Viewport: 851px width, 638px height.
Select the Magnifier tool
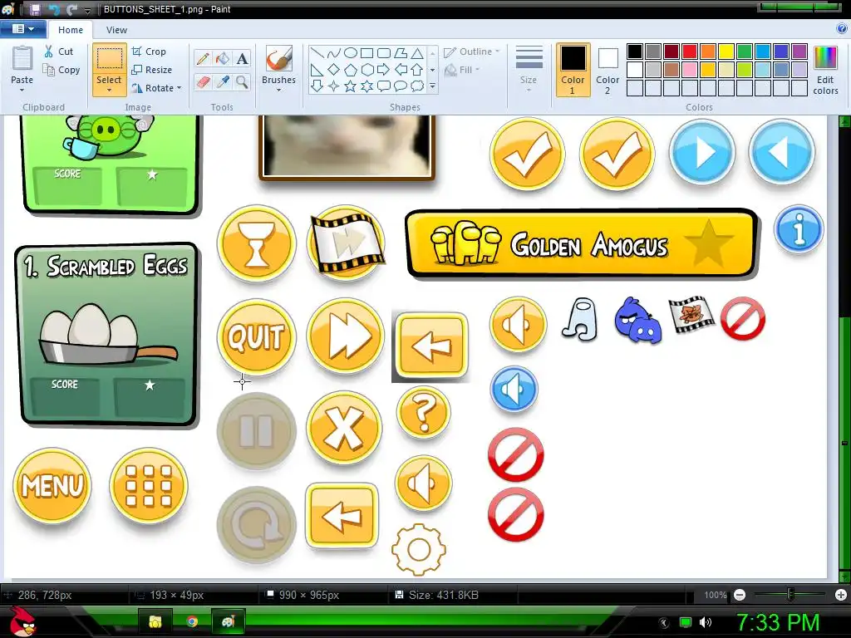242,82
